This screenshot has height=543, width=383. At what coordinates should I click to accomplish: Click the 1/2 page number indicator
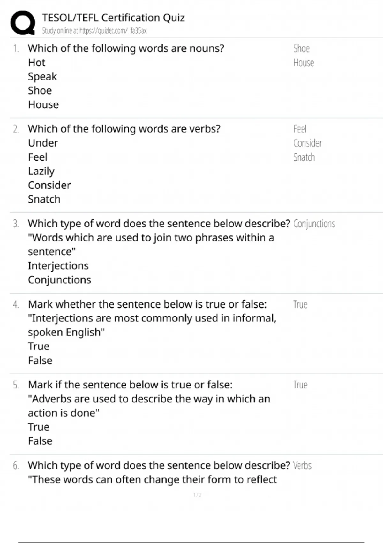pyautogui.click(x=197, y=495)
